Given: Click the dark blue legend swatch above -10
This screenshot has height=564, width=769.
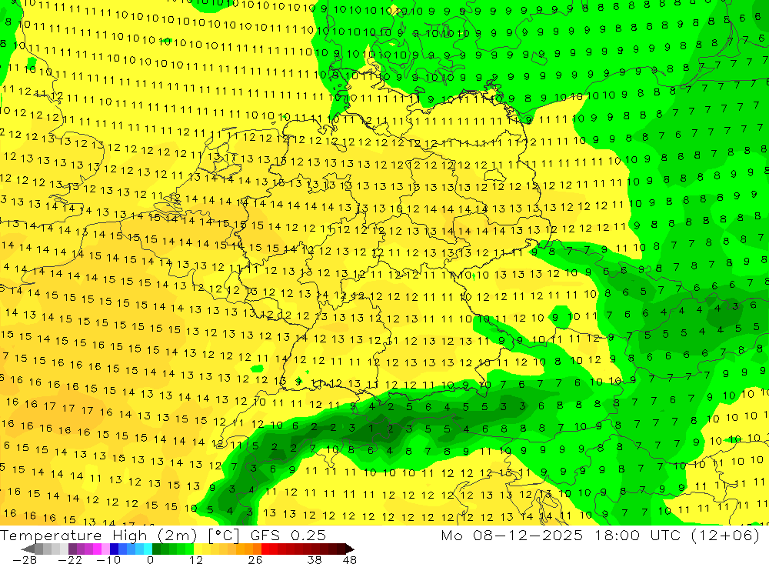Looking at the screenshot, I should pos(114,549).
